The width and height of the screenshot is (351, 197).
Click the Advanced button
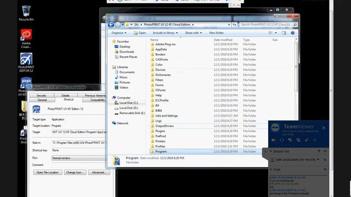point(99,172)
